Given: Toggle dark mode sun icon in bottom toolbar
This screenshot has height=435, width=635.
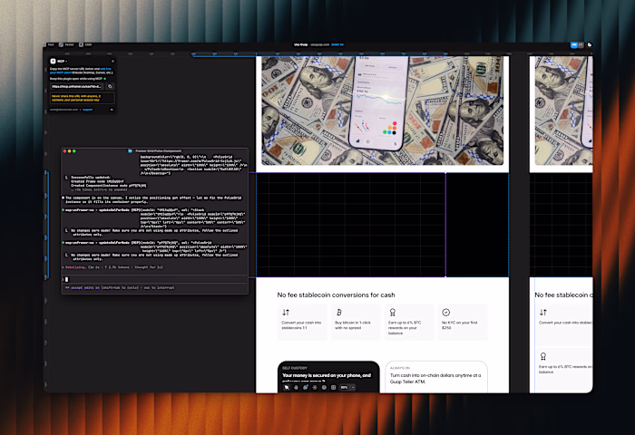Looking at the screenshot, I should [x=315, y=387].
